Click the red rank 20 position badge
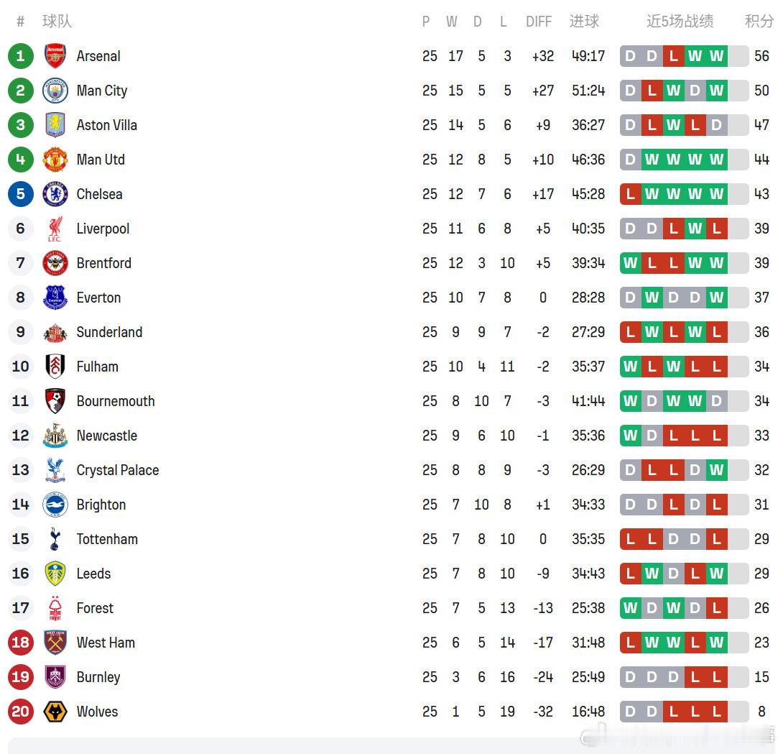This screenshot has height=754, width=783. [21, 712]
